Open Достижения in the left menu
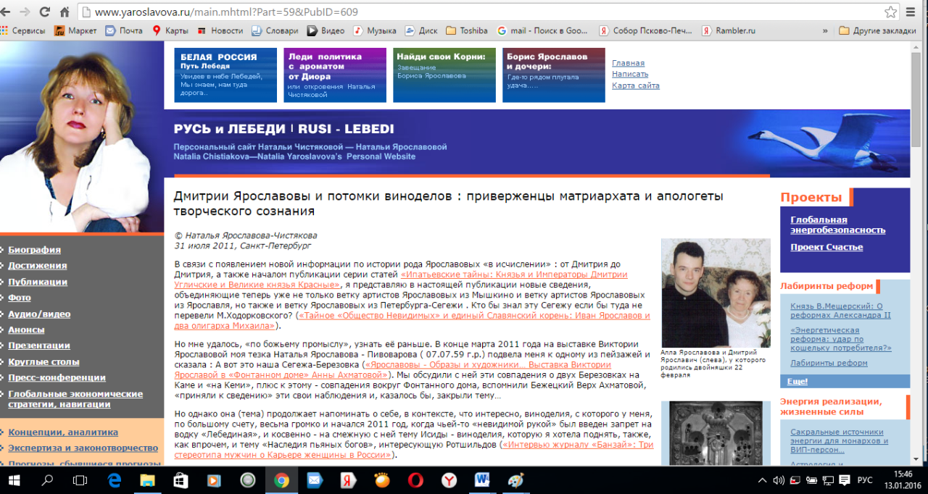 click(38, 266)
